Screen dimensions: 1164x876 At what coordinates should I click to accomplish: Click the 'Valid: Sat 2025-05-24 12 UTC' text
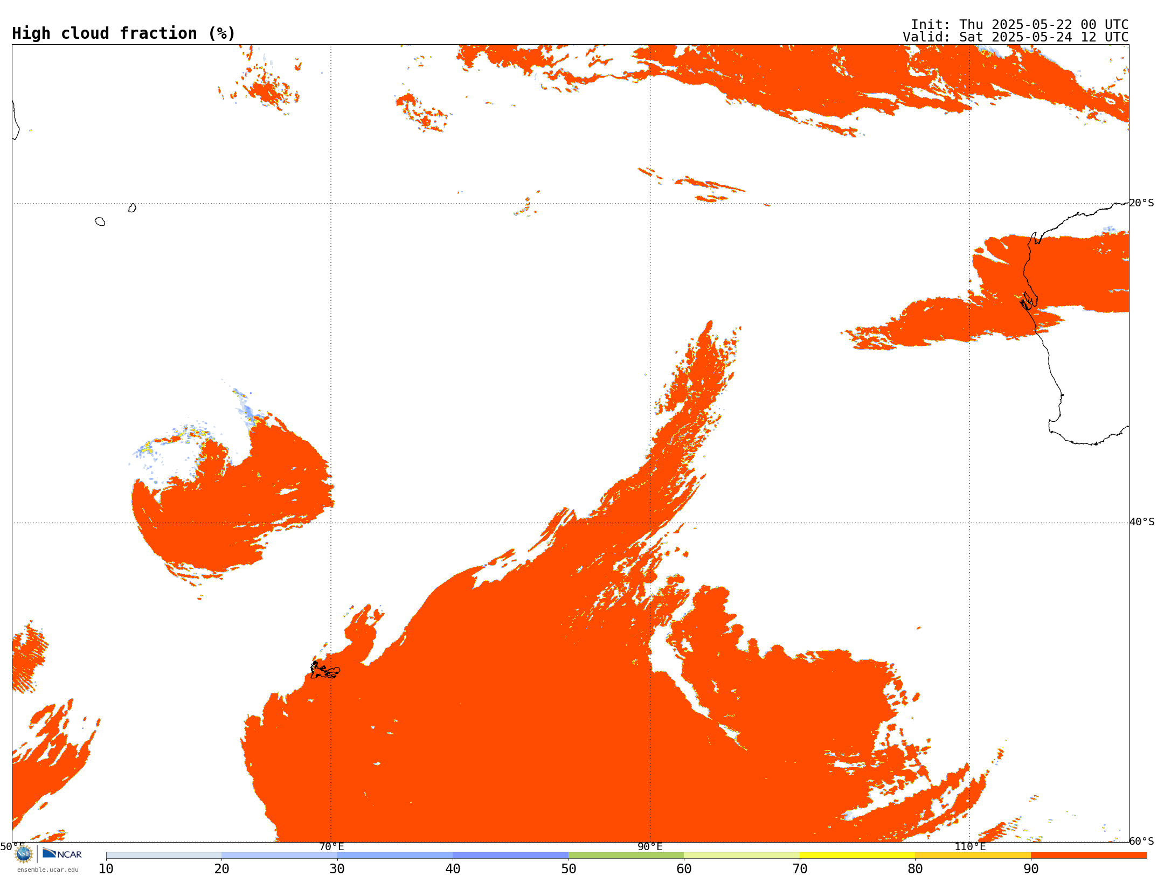[1016, 37]
